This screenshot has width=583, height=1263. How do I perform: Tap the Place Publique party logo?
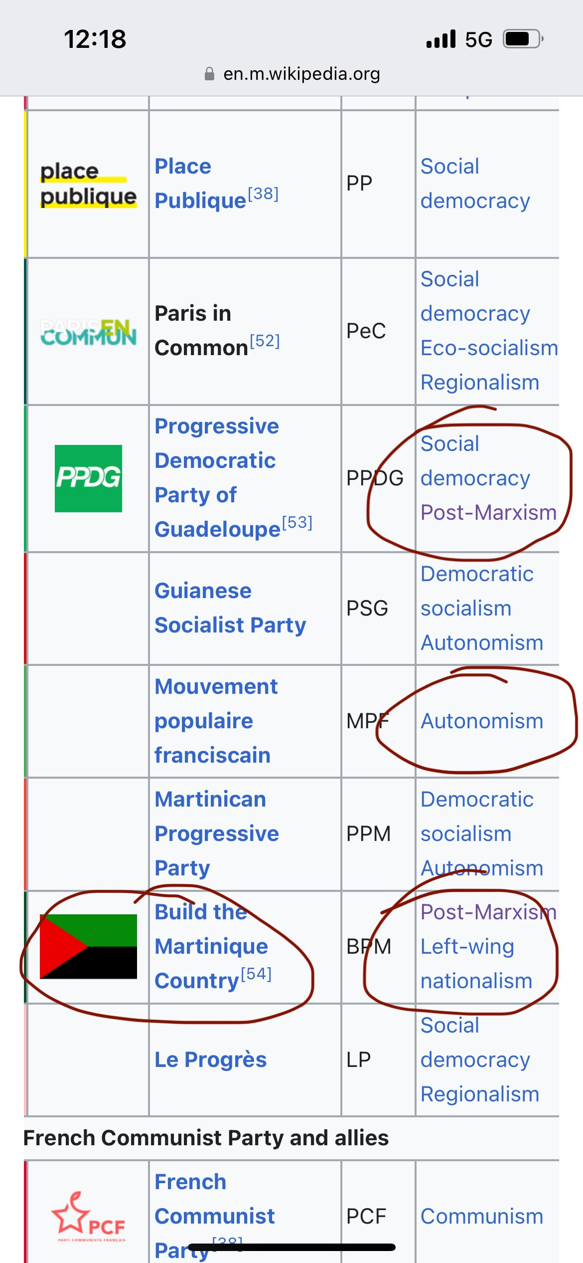(x=88, y=184)
